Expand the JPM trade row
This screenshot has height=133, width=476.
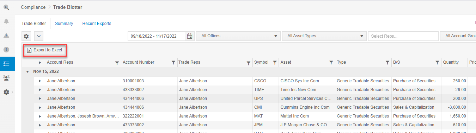coord(40,125)
